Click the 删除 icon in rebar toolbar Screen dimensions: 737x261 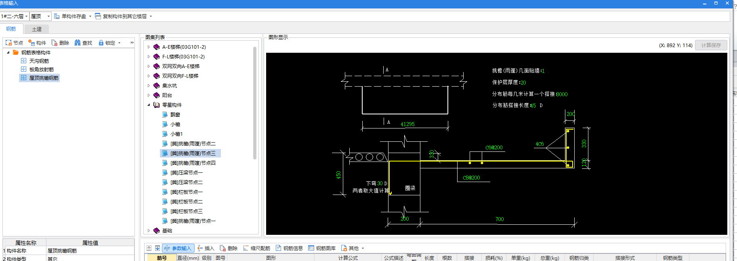pyautogui.click(x=223, y=248)
